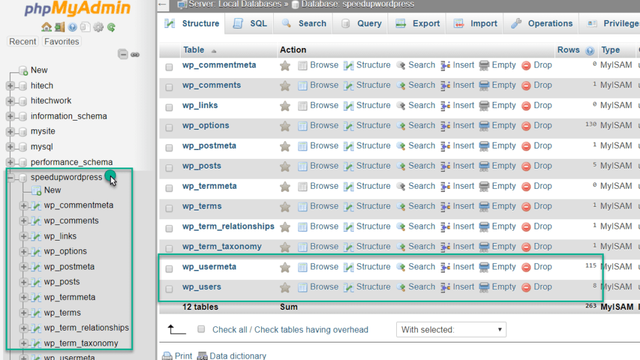This screenshot has width=640, height=360.
Task: Click the Empty icon for wp_comments
Action: pos(484,86)
